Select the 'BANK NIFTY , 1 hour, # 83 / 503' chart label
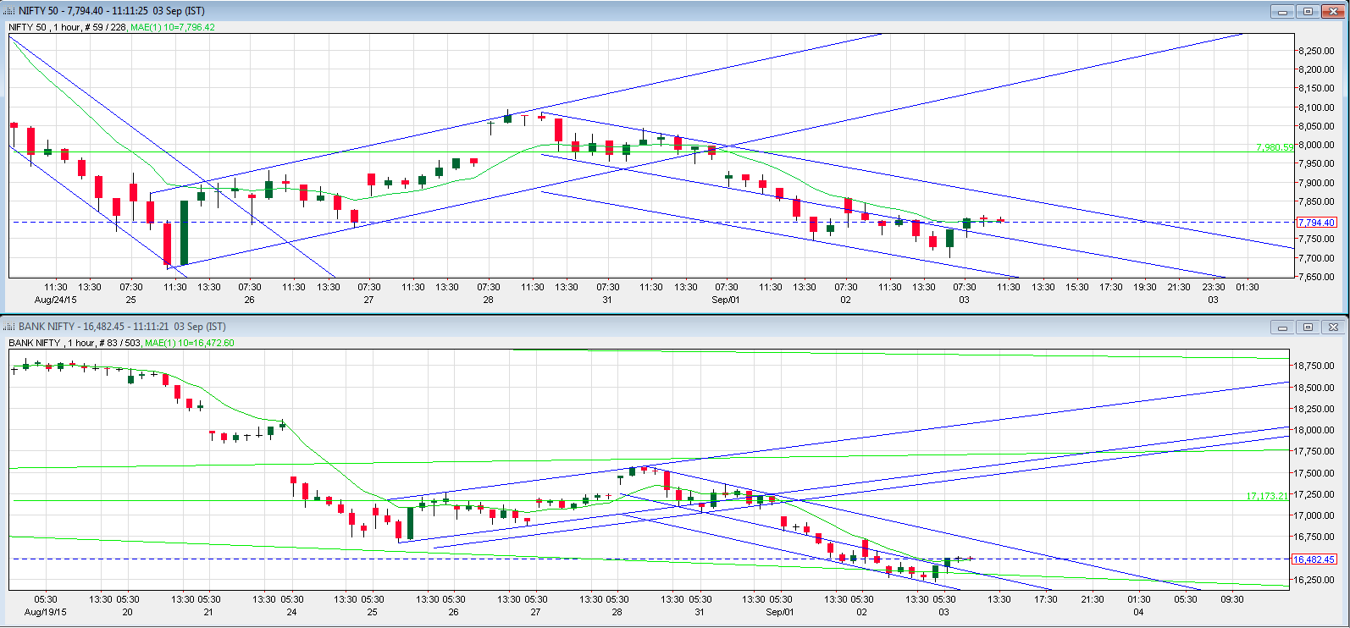 [76, 343]
